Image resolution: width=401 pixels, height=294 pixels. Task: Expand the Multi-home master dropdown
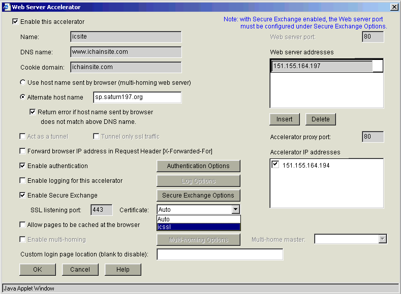click(382, 239)
